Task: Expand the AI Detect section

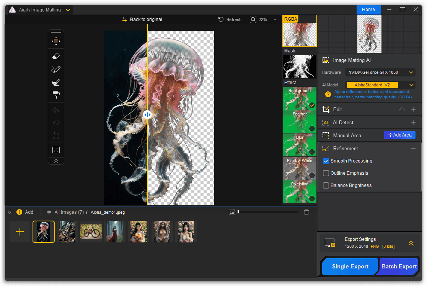Action: coord(413,122)
